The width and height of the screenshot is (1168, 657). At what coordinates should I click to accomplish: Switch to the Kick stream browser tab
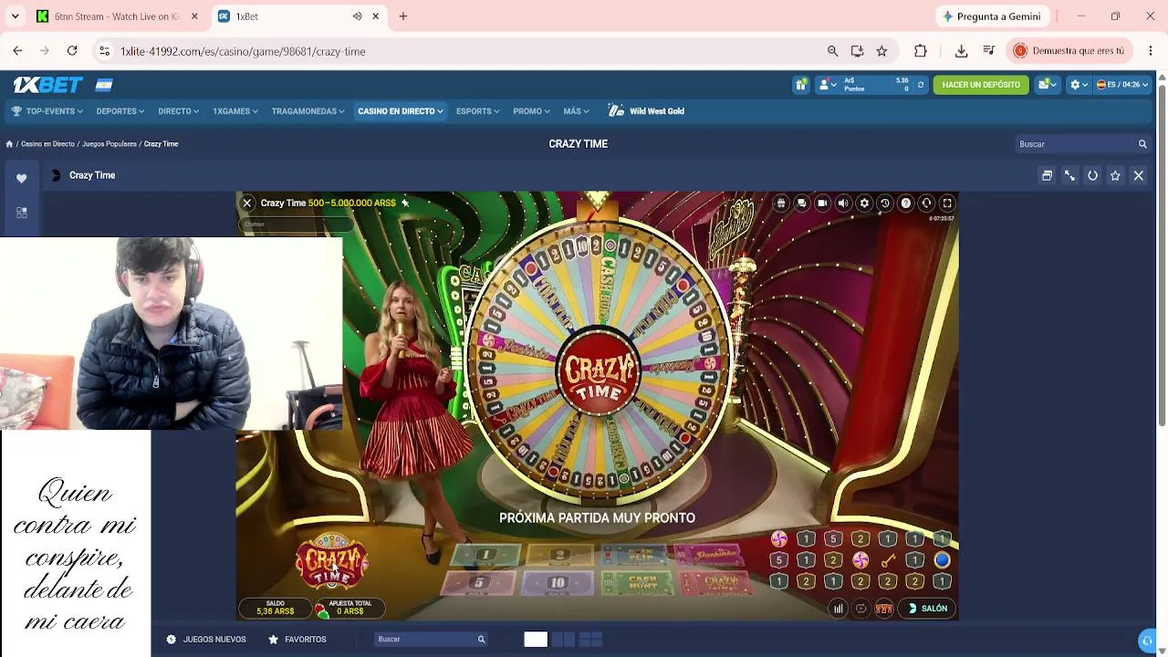(117, 16)
